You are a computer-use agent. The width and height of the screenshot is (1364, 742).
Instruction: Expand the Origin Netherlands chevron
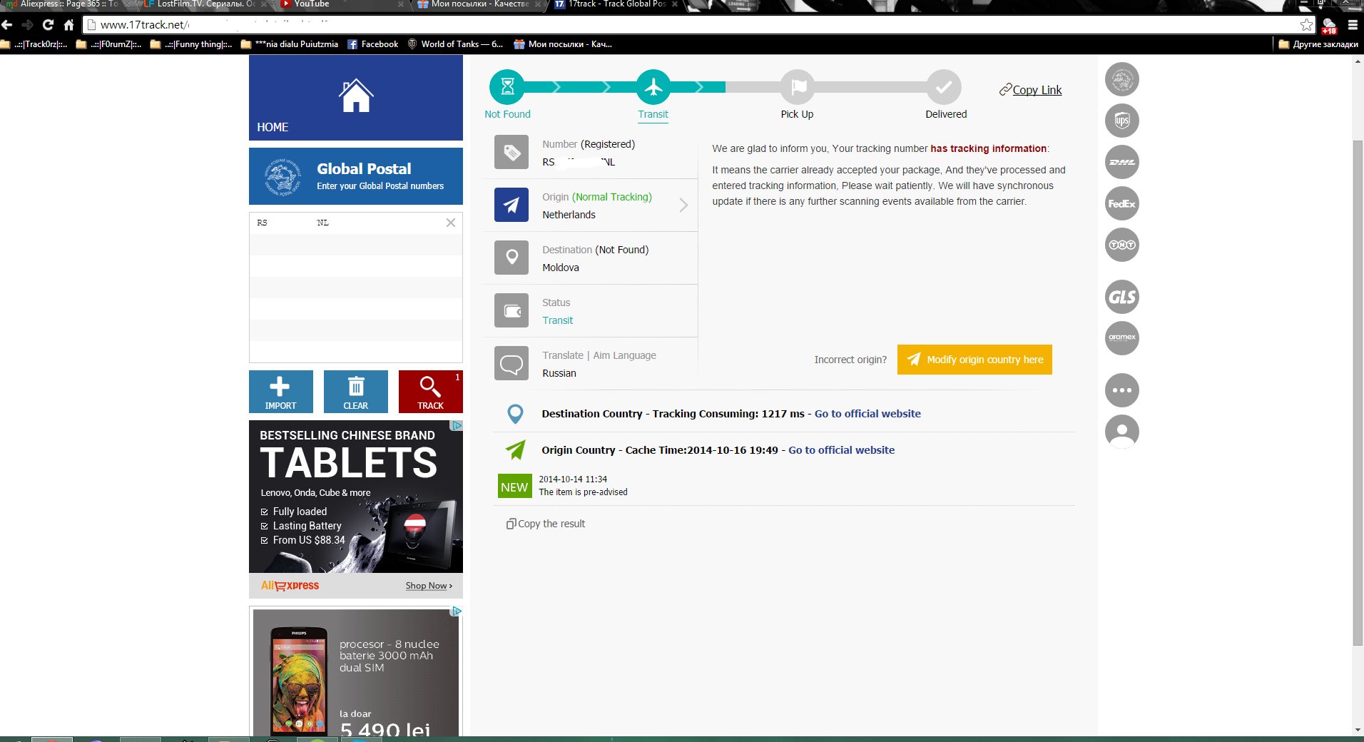(683, 205)
